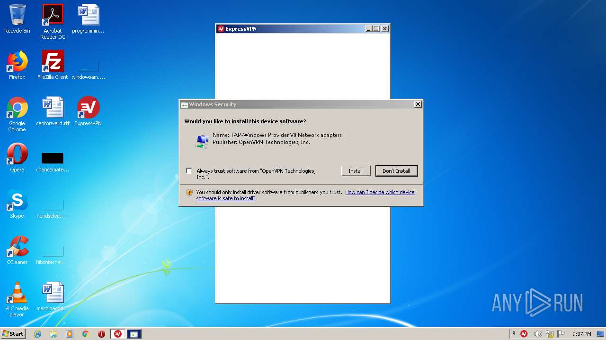Select the FileZilla Client desktop icon
The height and width of the screenshot is (340, 606).
pos(53,65)
